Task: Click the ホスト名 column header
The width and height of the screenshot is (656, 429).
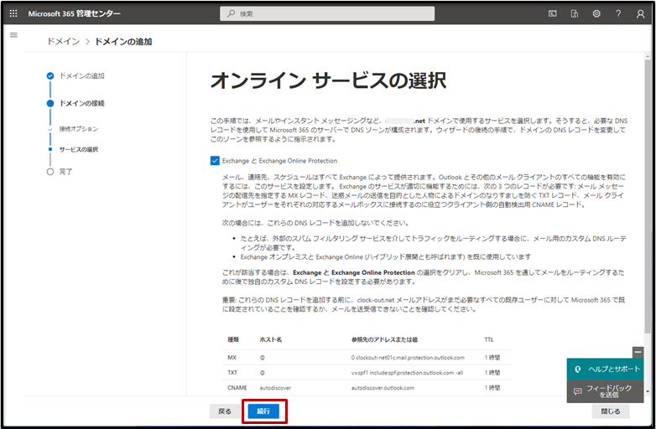Action: (x=271, y=339)
